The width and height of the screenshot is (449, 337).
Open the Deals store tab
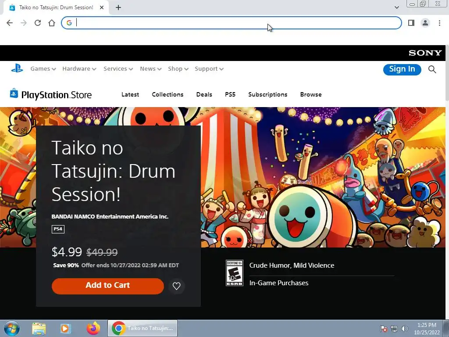click(x=204, y=95)
